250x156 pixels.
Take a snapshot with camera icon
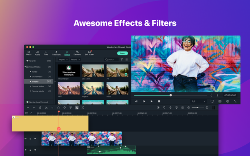[220, 101]
